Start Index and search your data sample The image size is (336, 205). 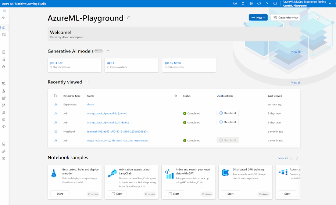pos(174,194)
